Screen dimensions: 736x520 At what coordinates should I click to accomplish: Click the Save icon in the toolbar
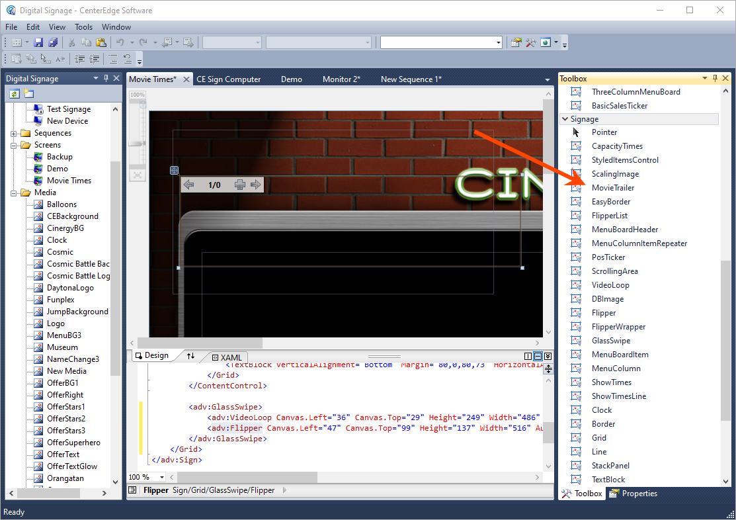(38, 42)
